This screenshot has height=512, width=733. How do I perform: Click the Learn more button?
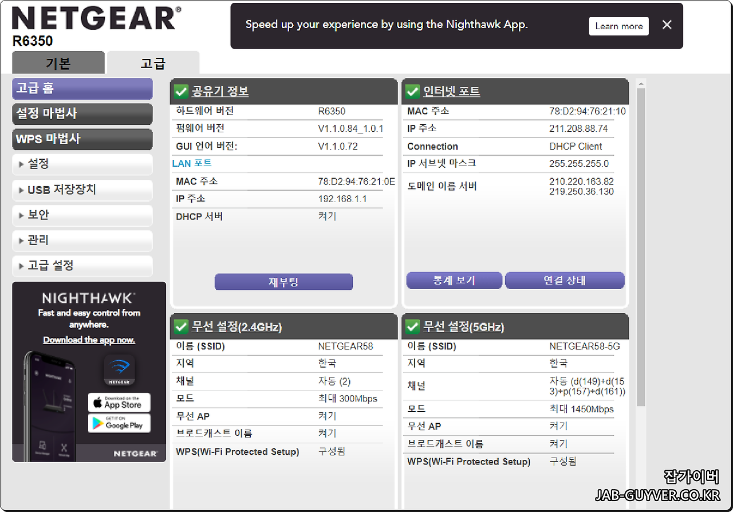618,26
